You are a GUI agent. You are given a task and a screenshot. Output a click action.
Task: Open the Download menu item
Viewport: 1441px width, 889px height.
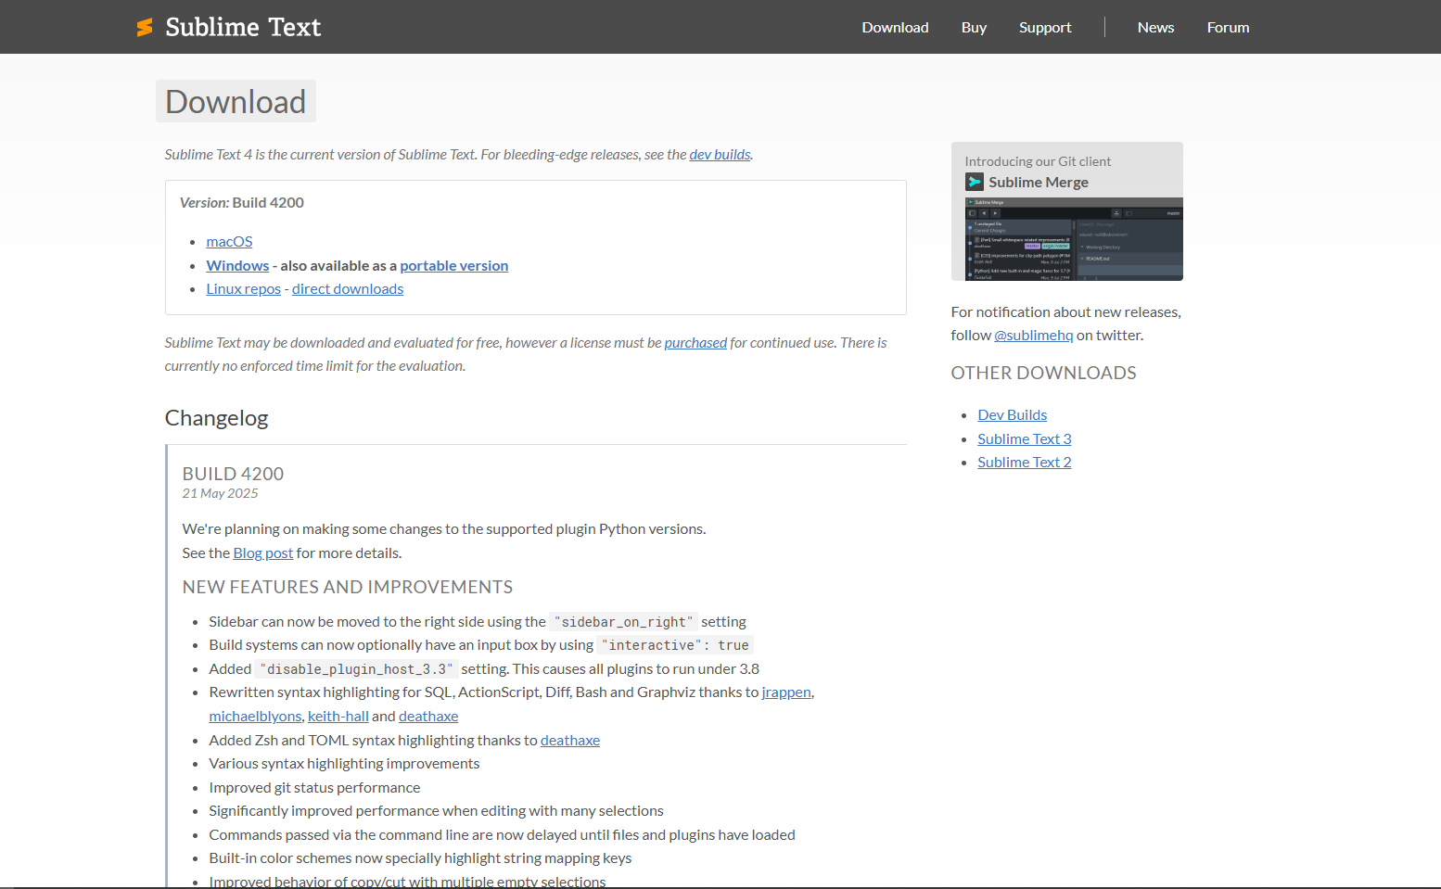pyautogui.click(x=894, y=27)
